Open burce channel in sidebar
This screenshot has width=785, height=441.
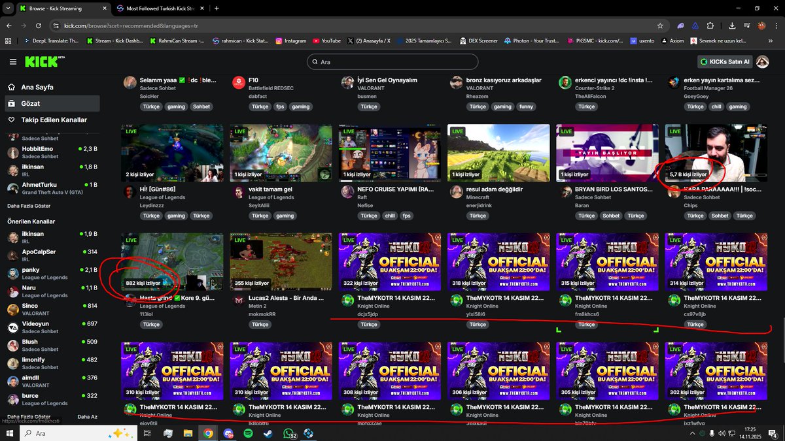[52, 399]
